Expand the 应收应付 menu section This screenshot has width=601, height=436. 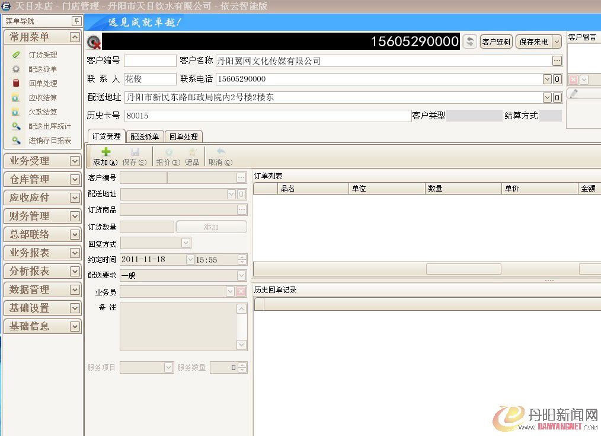coord(75,198)
